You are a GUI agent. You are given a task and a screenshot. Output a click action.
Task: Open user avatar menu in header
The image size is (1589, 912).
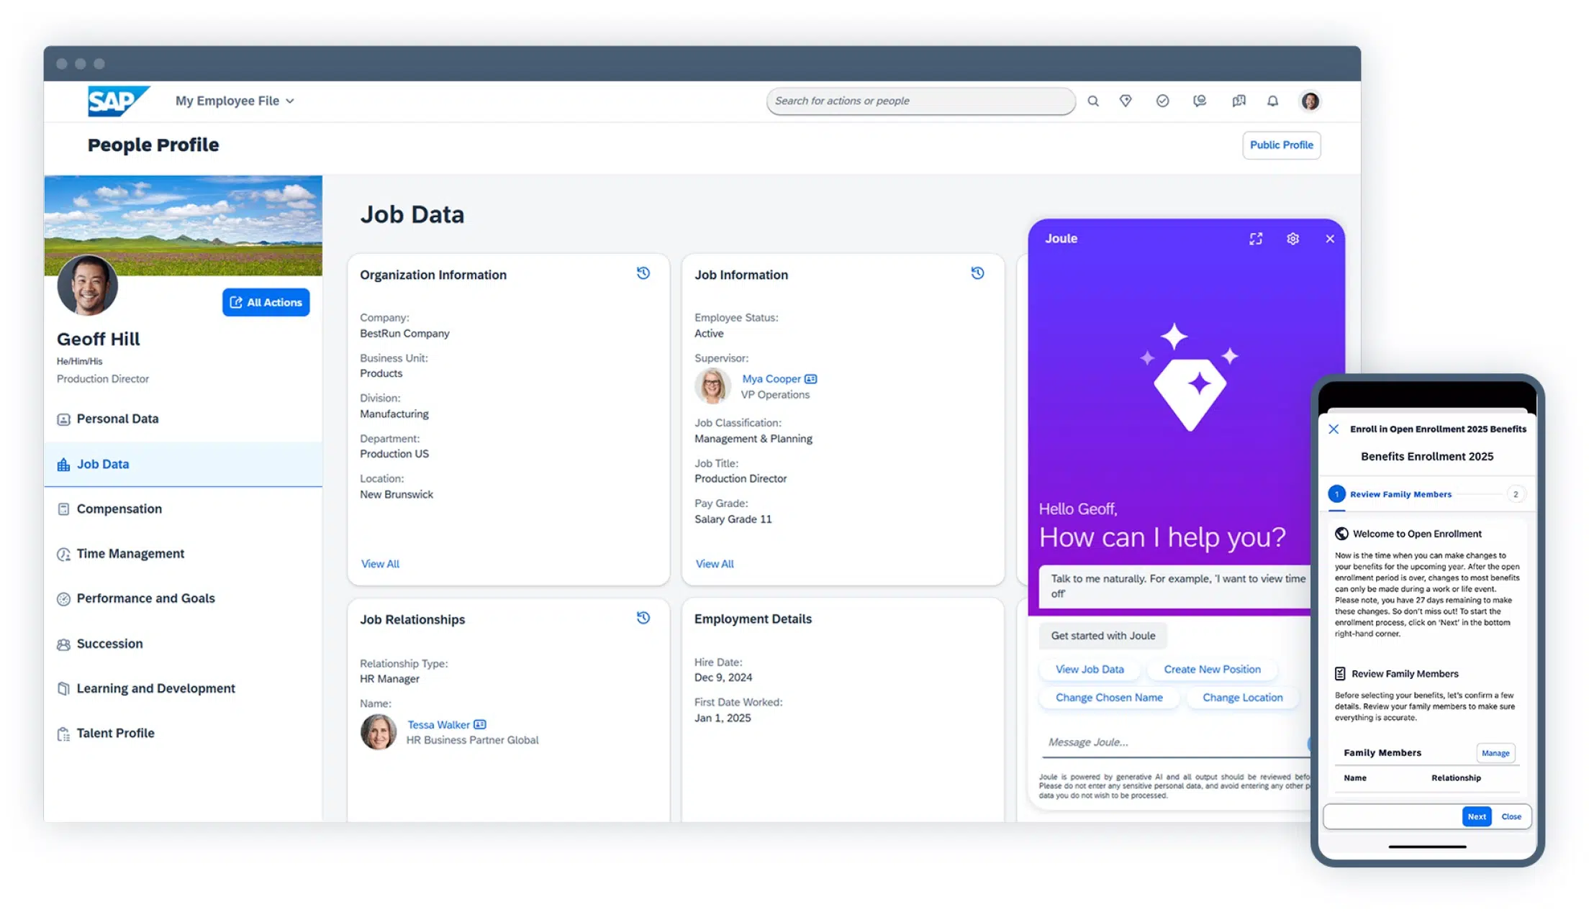(1310, 101)
